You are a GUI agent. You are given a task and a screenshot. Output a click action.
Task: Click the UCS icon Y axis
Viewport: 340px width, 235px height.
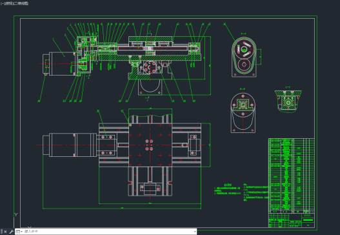[x=16, y=214]
